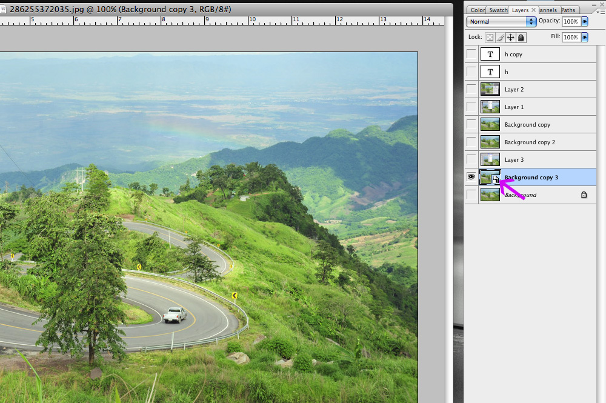The image size is (606, 403).
Task: Expand the Fill slider arrow
Action: pos(585,38)
